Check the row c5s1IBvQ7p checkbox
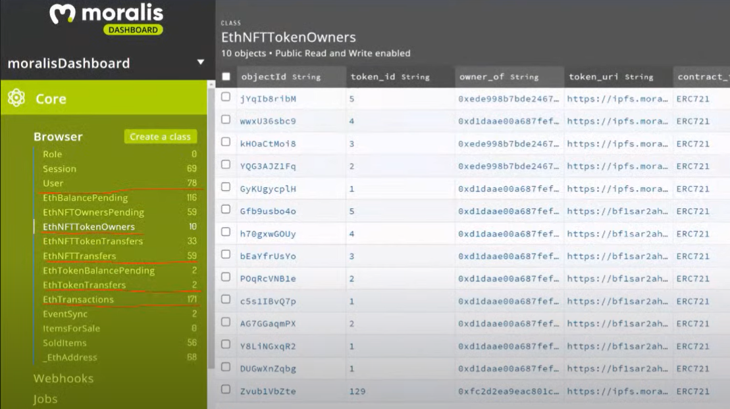Viewport: 730px width, 409px height. pos(226,300)
